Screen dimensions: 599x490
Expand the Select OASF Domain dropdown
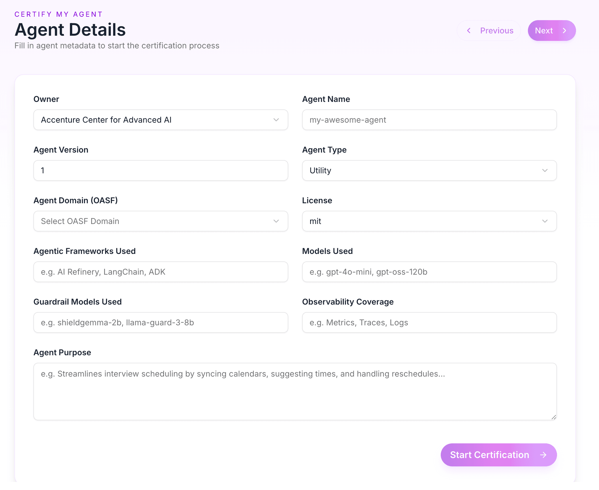161,221
